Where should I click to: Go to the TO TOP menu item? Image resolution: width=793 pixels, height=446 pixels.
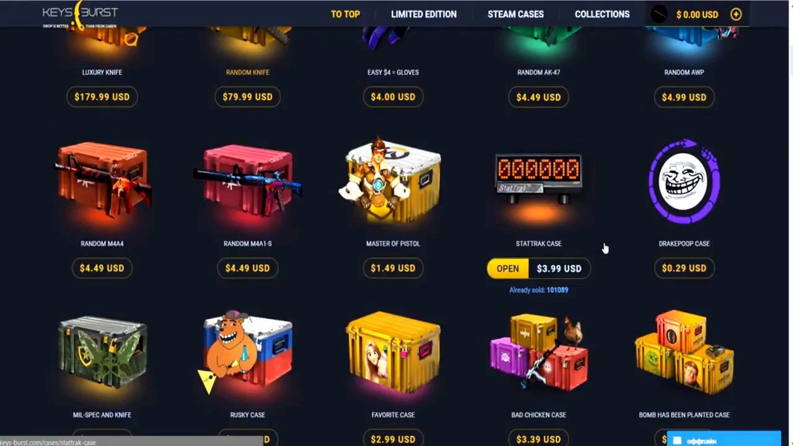(345, 14)
